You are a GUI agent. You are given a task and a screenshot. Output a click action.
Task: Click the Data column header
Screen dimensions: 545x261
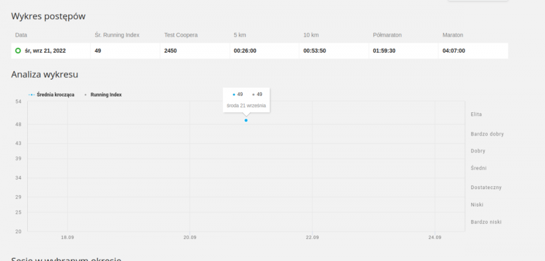click(x=21, y=35)
